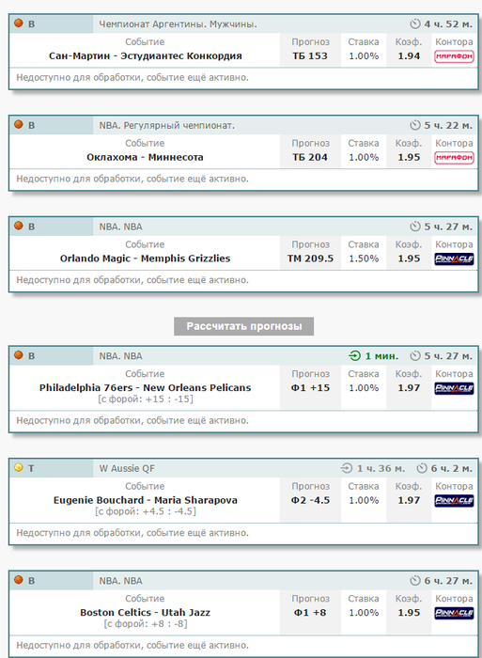Click the basketball icon of the Аргентина championship card

(19, 23)
